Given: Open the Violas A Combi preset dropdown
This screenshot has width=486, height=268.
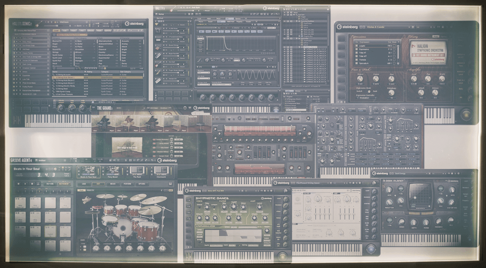Looking at the screenshot, I should pos(409,27).
